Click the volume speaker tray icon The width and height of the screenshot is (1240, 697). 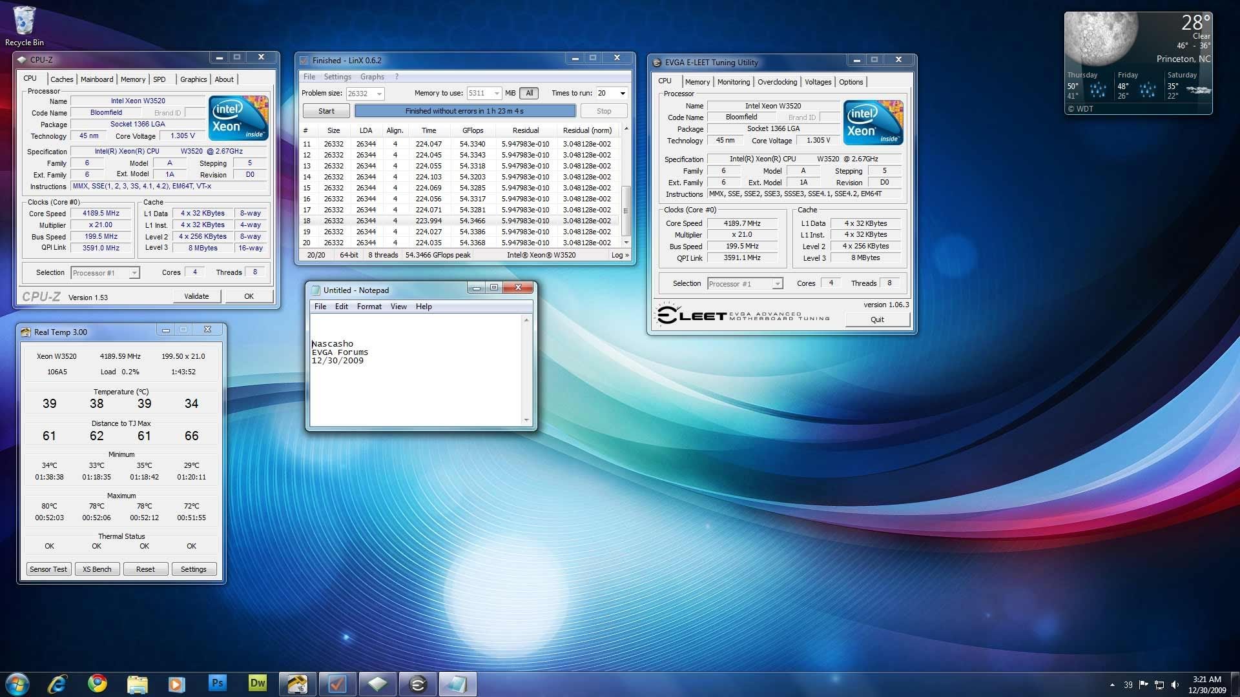coord(1175,685)
